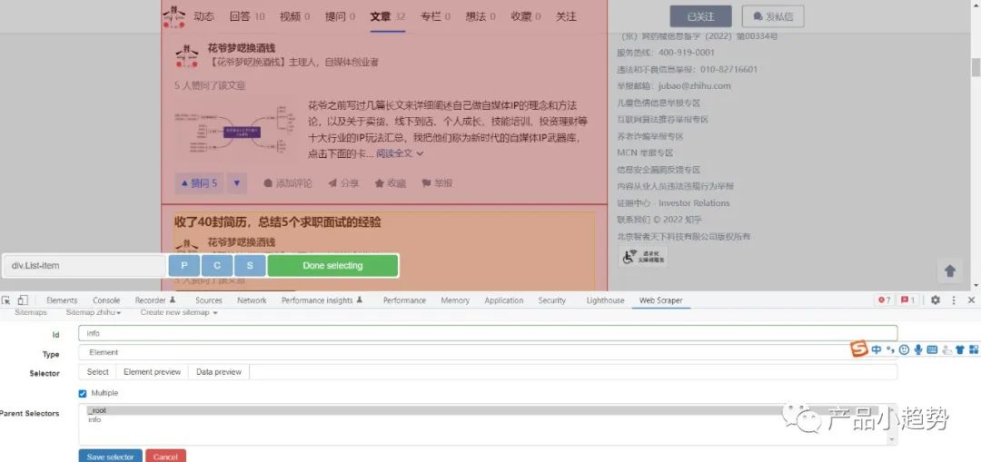Click the back-to-top arrow button
Screen dimensions: 981x462
coord(950,270)
